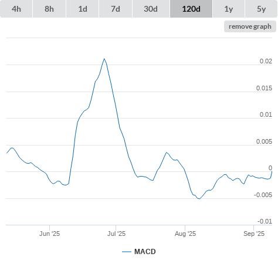Show the 30d time range
The width and height of the screenshot is (278, 267).
tap(151, 9)
